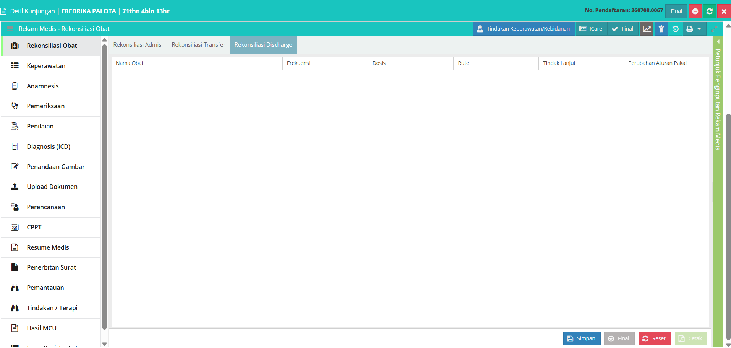
Task: Click the hamburger icon beside Rekam Medis
Action: tap(10, 29)
